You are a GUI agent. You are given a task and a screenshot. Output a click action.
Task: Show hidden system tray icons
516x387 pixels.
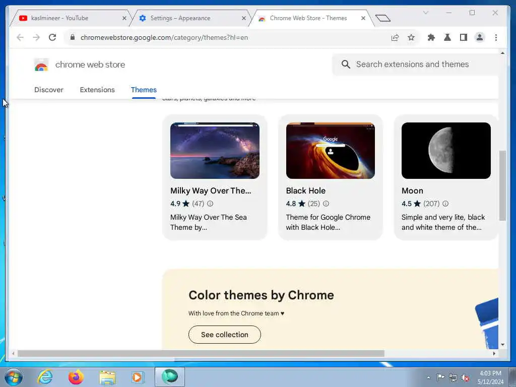pyautogui.click(x=428, y=377)
